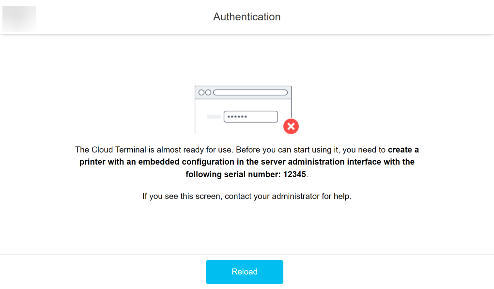The image size is (494, 289).
Task: Click the bold words "create a"
Action: pos(403,150)
